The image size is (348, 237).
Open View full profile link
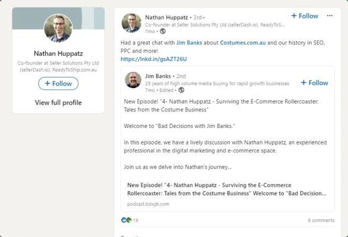[x=59, y=103]
